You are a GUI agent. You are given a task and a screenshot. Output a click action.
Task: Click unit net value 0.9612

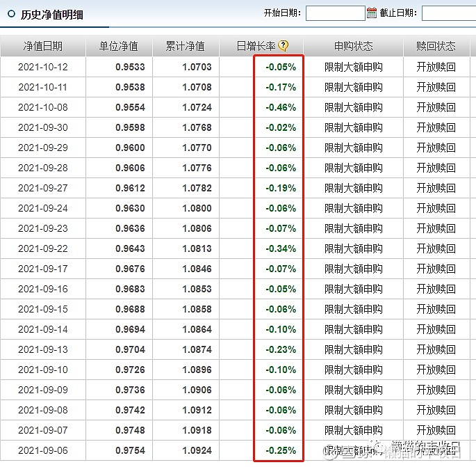point(130,188)
